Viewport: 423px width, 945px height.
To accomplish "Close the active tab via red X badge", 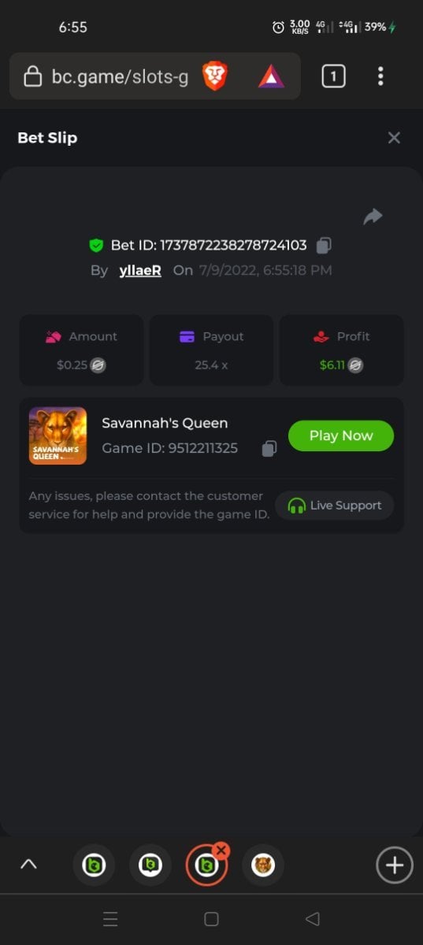I will [x=221, y=850].
